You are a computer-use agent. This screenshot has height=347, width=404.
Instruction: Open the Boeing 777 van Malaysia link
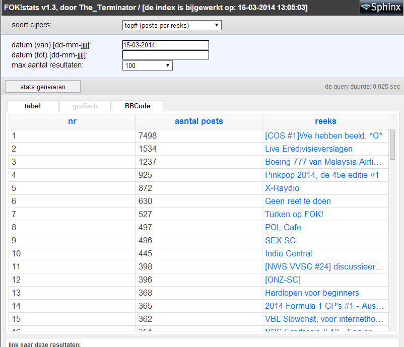[323, 162]
